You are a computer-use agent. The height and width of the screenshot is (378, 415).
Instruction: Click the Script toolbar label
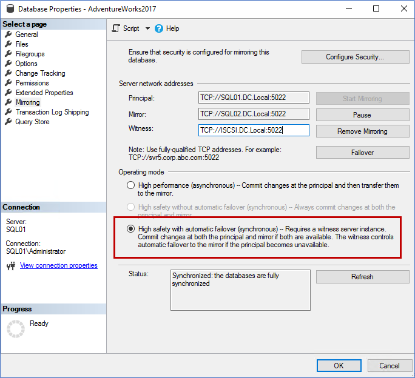point(131,28)
